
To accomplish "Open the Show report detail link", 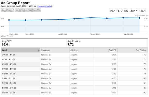I will [45, 6].
